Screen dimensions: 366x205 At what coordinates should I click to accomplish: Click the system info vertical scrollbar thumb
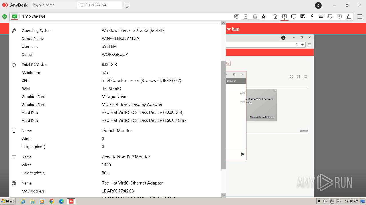(224, 115)
